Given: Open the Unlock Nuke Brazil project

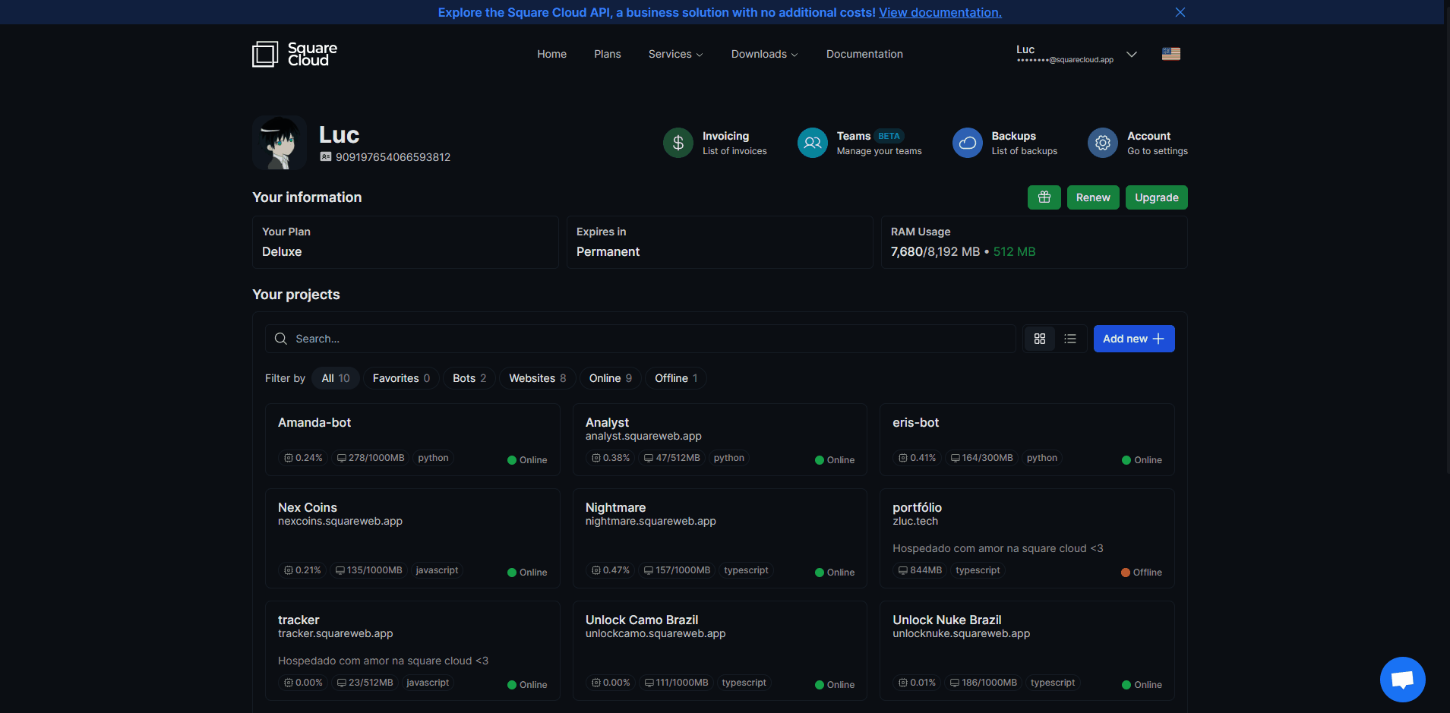Looking at the screenshot, I should click(x=1027, y=651).
